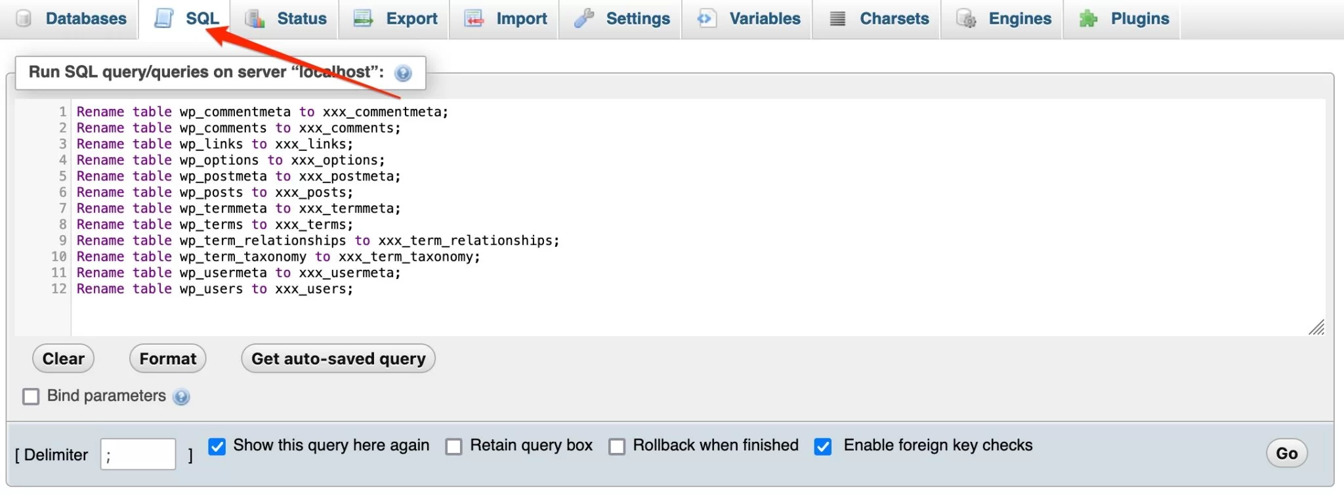
Task: Enable Rollback when finished option
Action: click(617, 446)
